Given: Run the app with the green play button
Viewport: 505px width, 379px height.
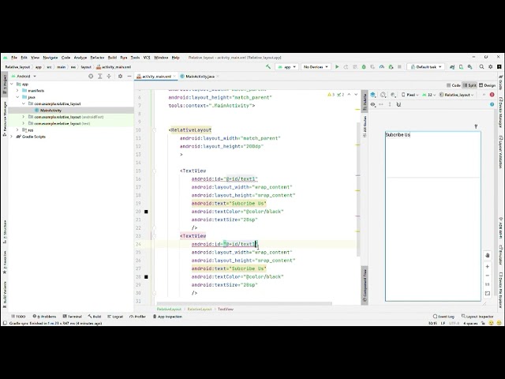Looking at the screenshot, I should 337,66.
